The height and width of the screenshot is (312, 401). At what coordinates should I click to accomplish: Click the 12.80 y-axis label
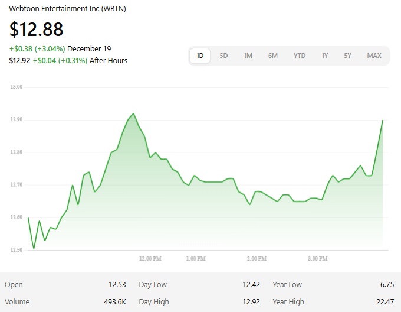pos(17,152)
